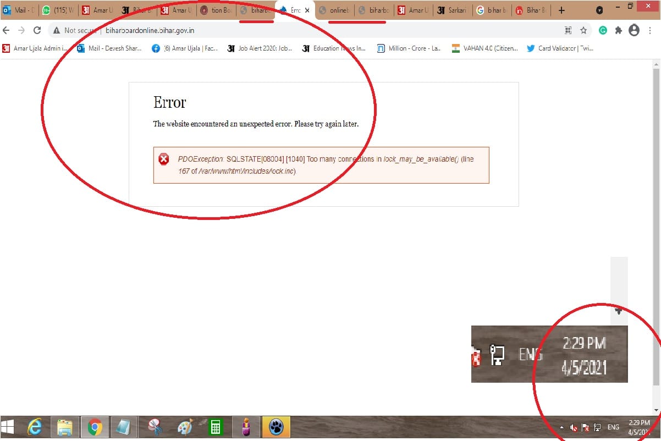Click the PDOException SQLSTATE message text

click(325, 165)
